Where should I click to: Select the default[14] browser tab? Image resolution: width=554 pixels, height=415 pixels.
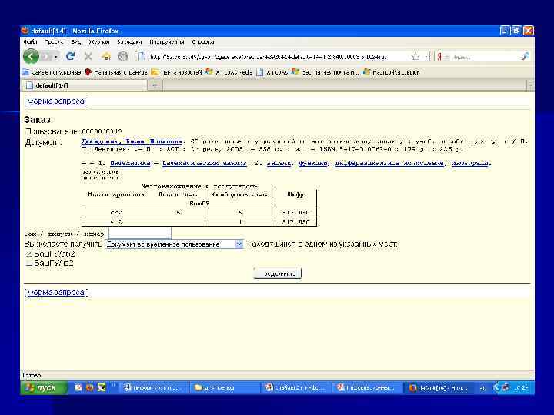[x=84, y=85]
